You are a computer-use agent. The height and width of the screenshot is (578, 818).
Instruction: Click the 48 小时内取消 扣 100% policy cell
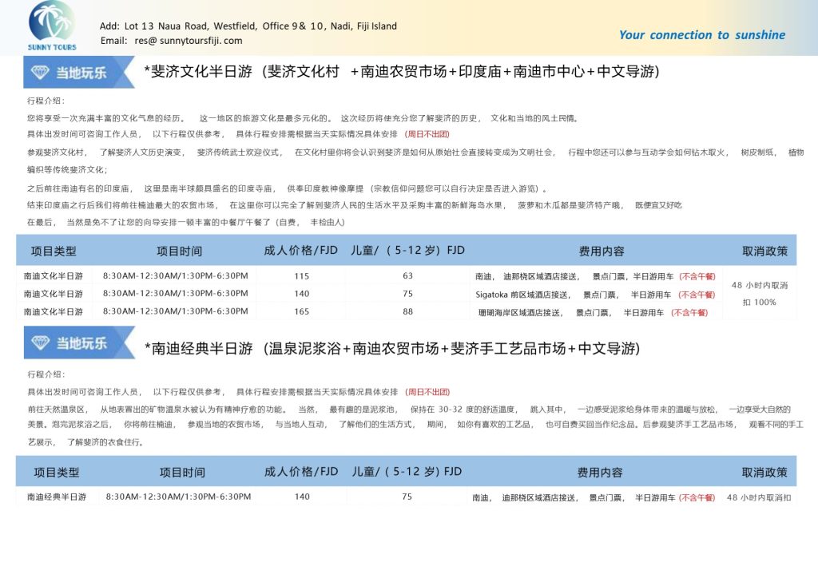(760, 294)
